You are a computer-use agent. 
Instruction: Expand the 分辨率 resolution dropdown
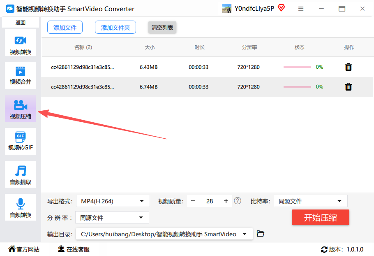(x=112, y=218)
